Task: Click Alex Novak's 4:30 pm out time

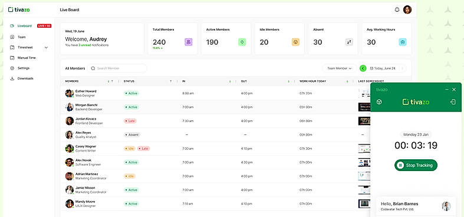Action: pyautogui.click(x=247, y=163)
